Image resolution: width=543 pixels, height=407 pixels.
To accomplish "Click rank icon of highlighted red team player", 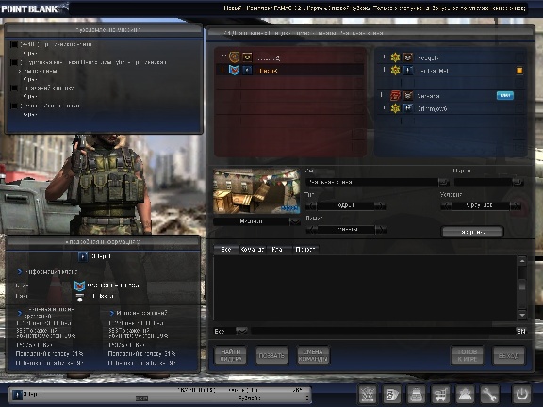I will click(247, 70).
